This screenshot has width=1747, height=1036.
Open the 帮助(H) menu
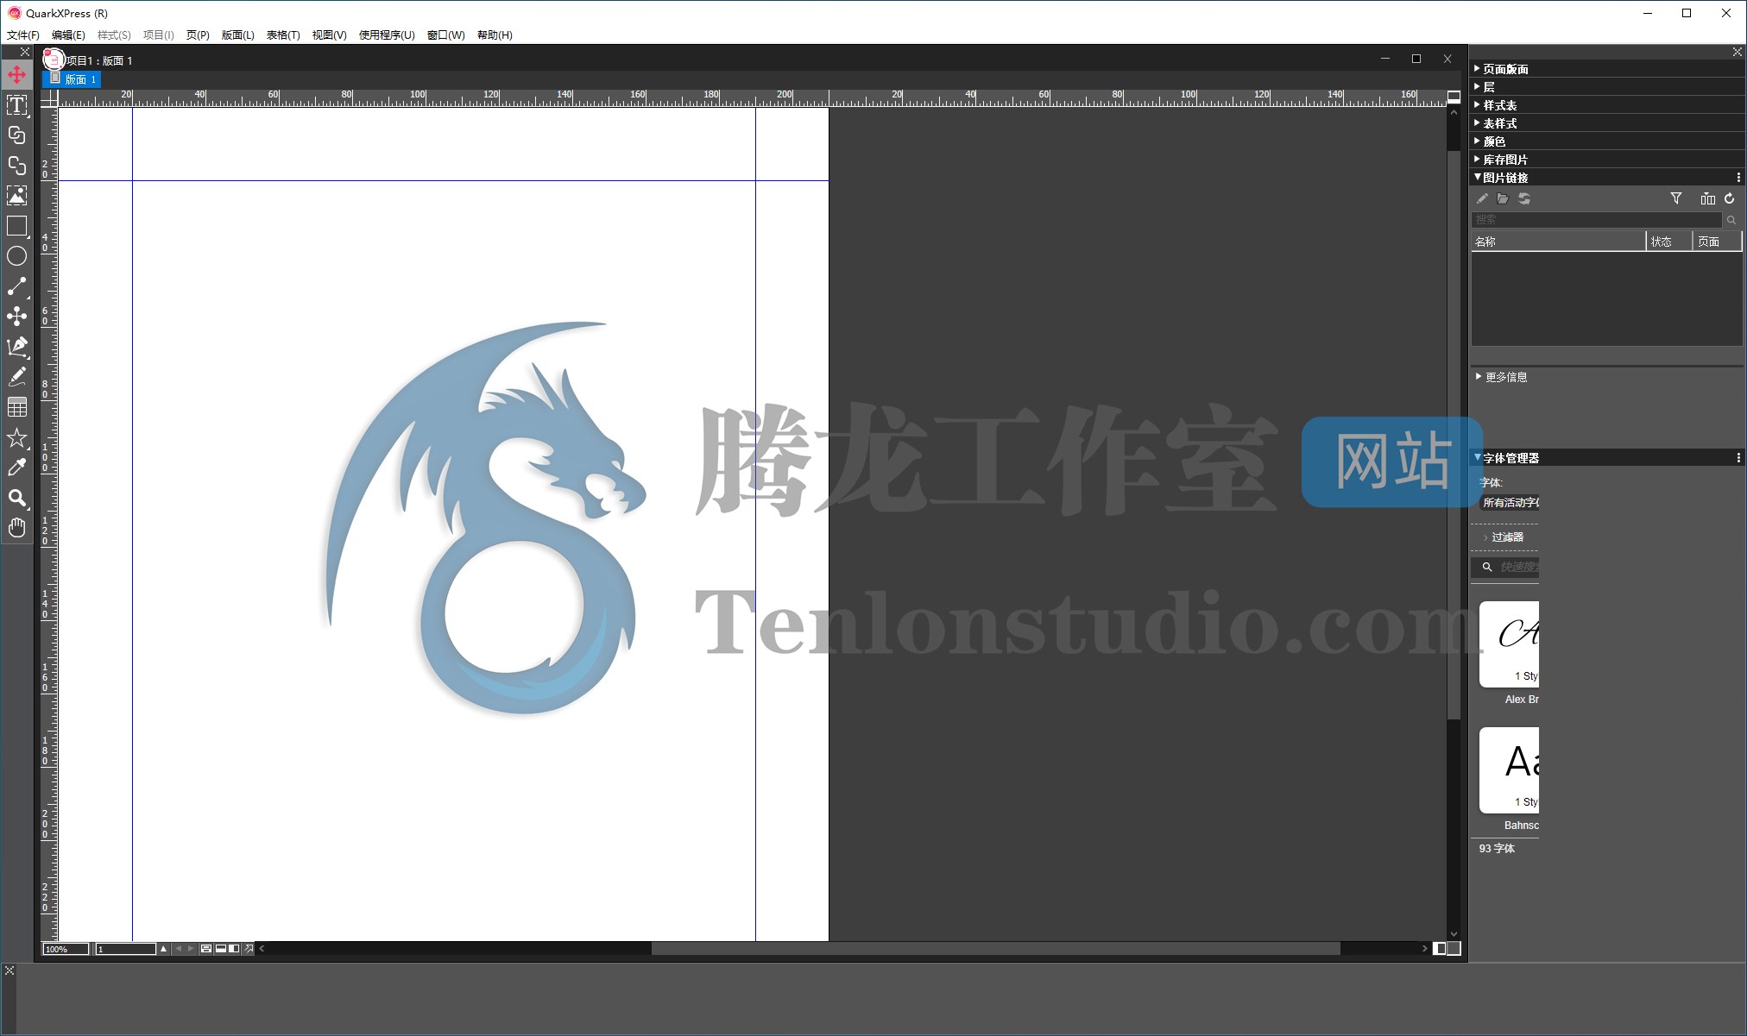click(495, 35)
